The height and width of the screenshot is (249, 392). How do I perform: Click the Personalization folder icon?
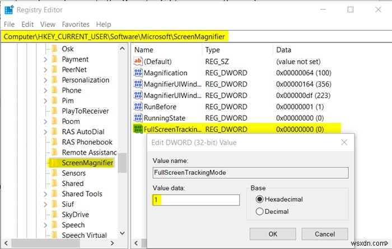coord(54,80)
